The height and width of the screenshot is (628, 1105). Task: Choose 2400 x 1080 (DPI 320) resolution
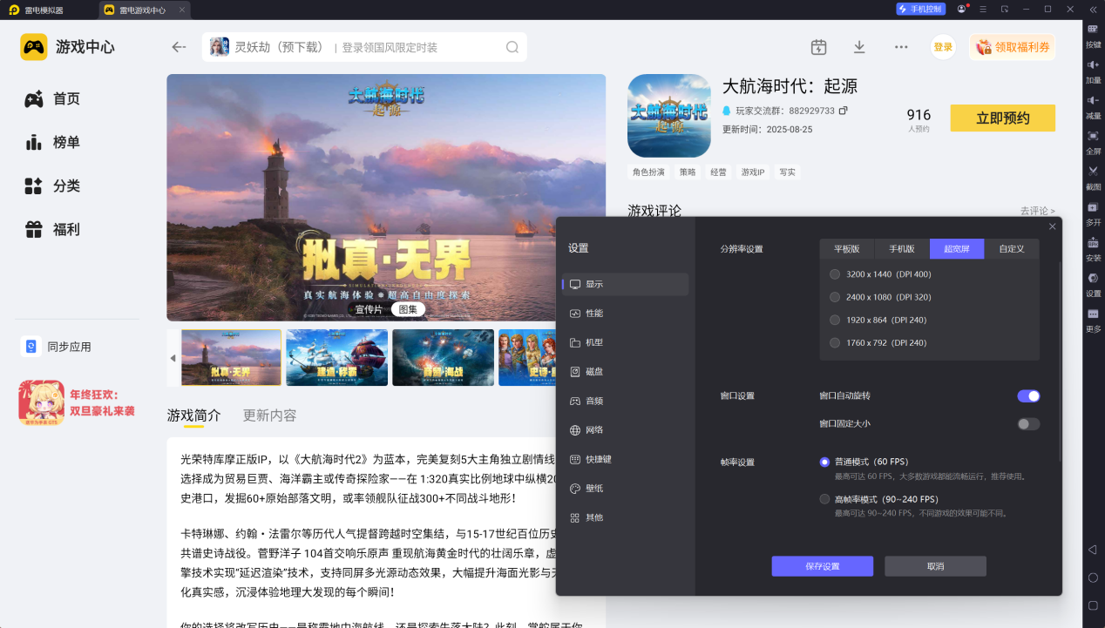pos(835,297)
